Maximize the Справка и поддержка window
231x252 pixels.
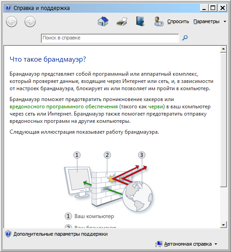click(213, 8)
